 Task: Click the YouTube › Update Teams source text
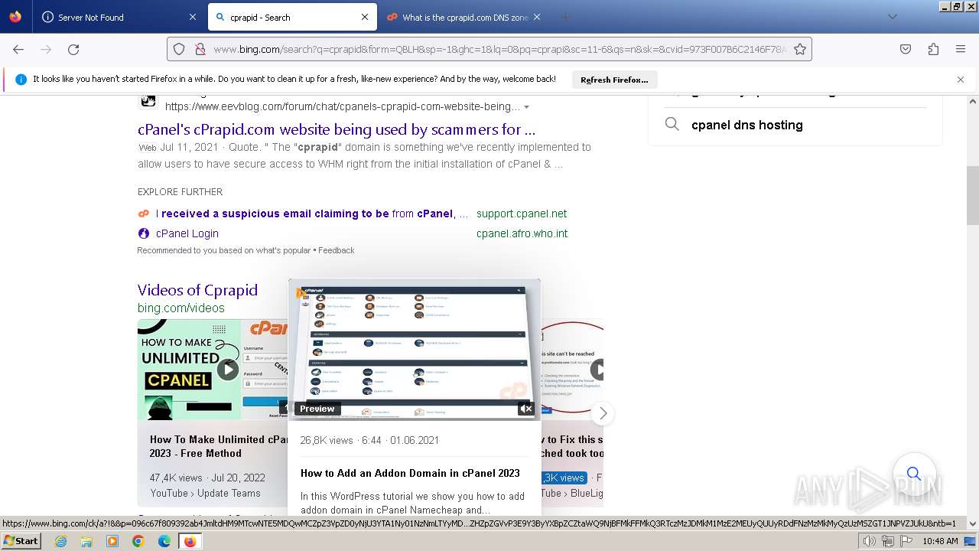click(205, 494)
